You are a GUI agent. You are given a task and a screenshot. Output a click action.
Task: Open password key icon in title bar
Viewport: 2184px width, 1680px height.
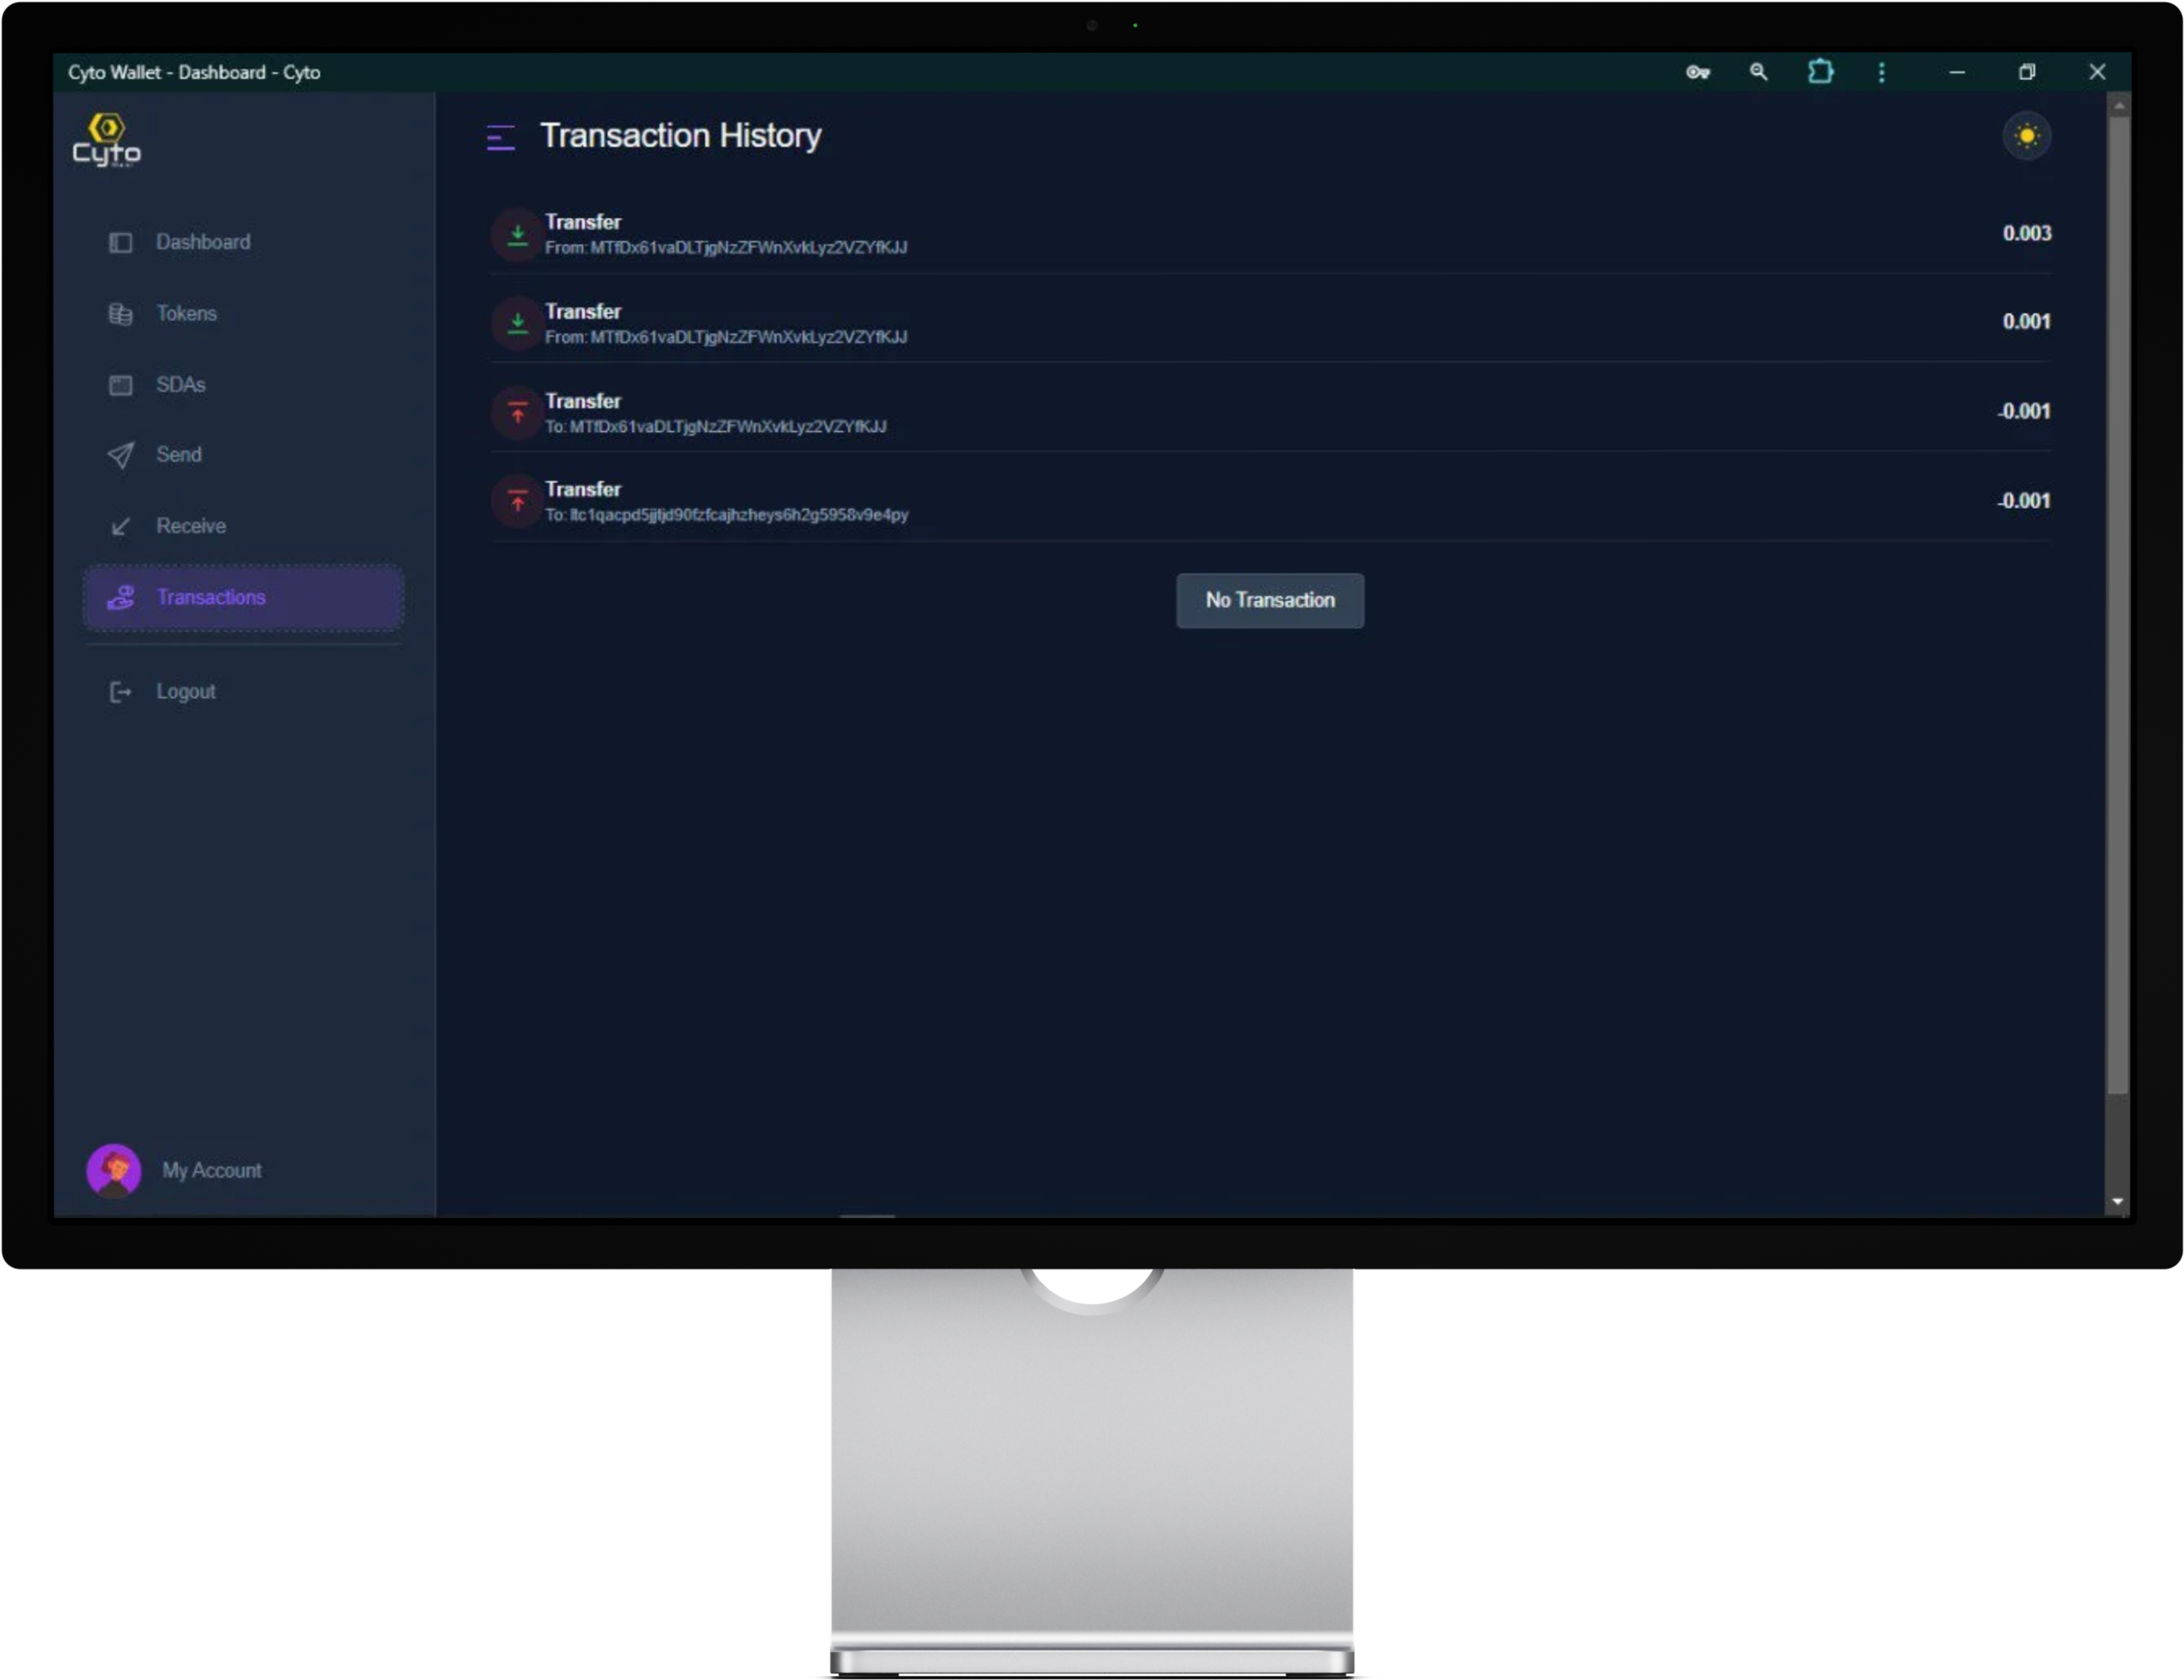pyautogui.click(x=1697, y=72)
